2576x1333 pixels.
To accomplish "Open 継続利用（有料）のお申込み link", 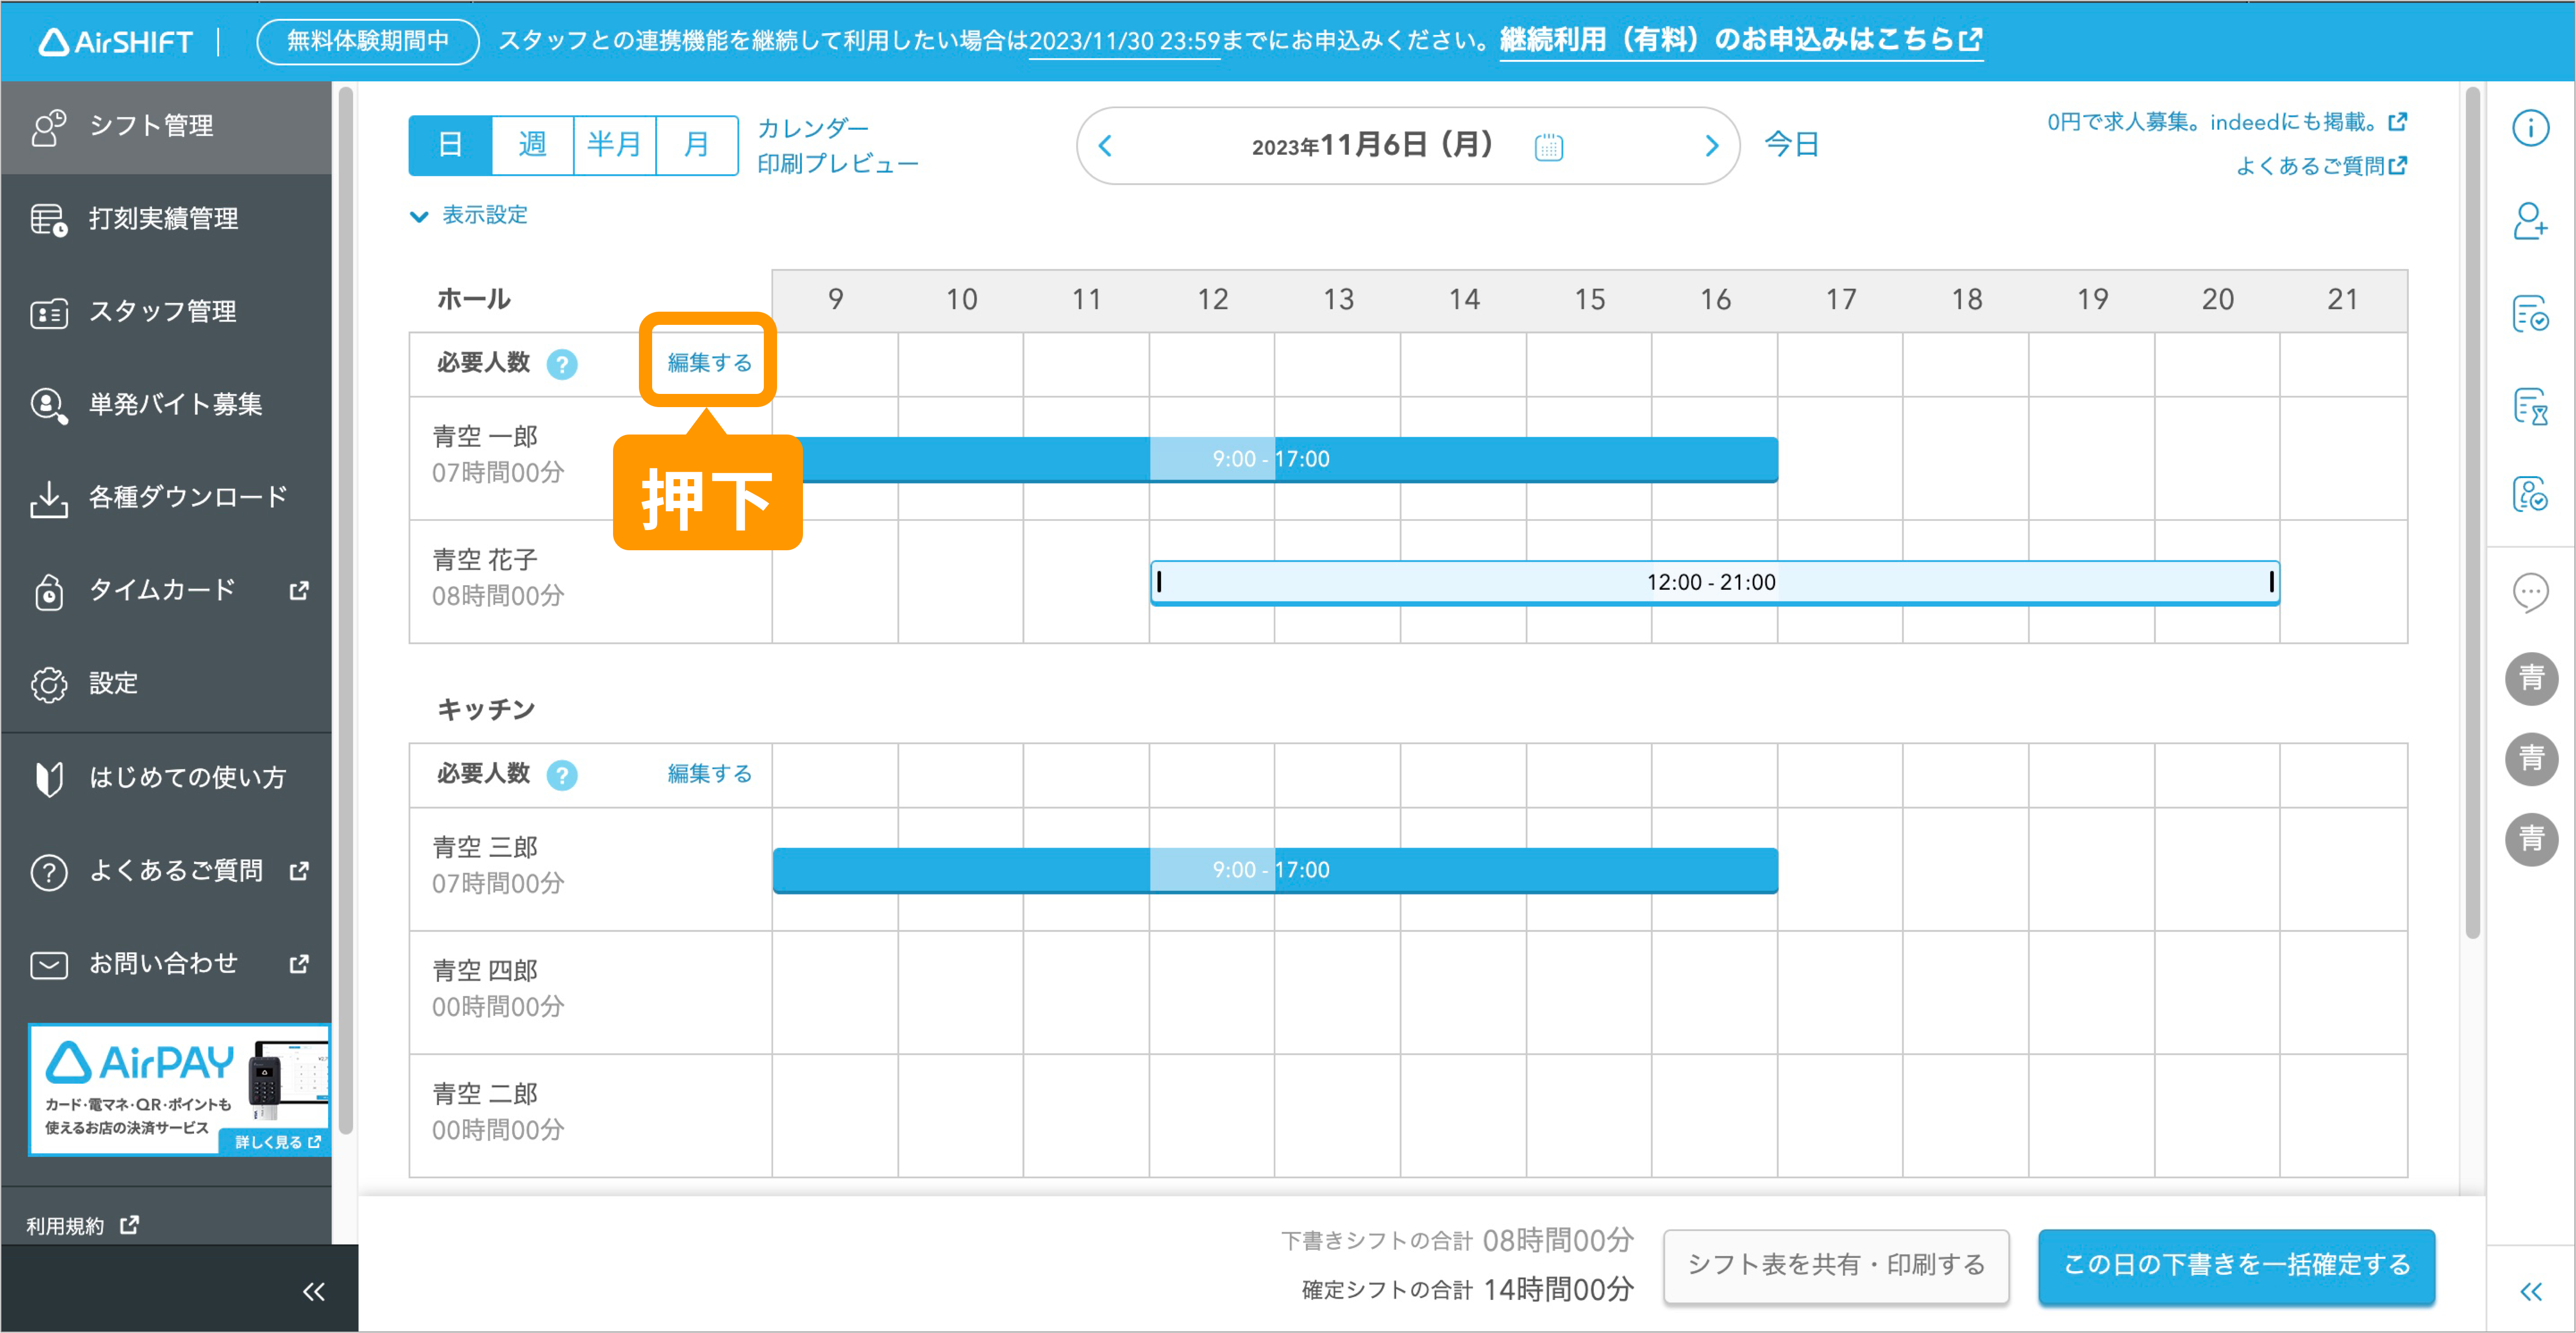I will (1741, 40).
